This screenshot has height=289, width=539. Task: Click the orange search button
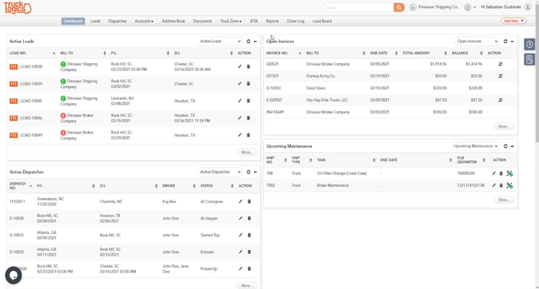[x=399, y=7]
